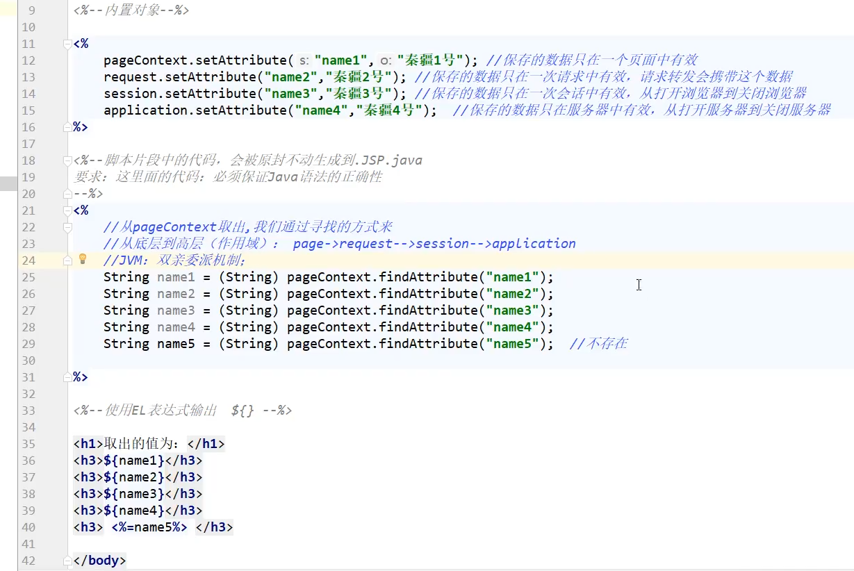Click the s: parameter hint on line 12
This screenshot has height=571, width=854.
pyautogui.click(x=303, y=61)
